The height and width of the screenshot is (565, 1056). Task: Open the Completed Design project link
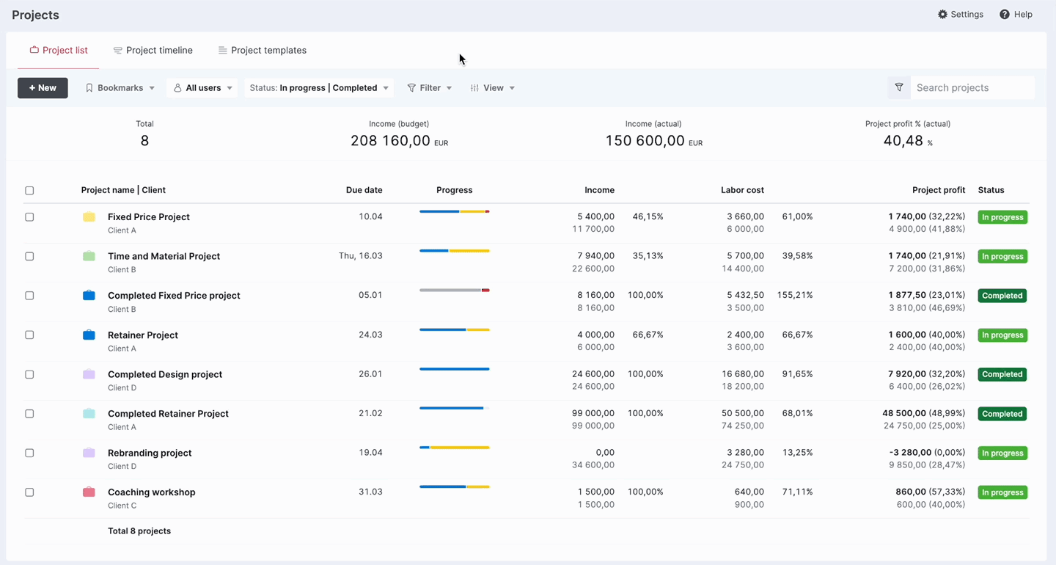165,374
